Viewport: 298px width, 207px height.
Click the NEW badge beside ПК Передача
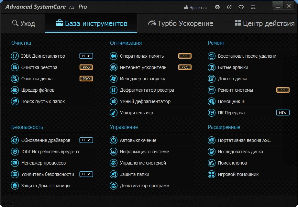click(283, 113)
